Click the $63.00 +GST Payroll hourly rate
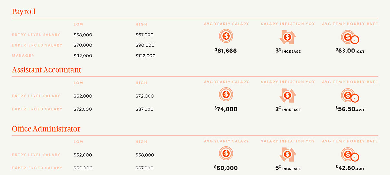The height and width of the screenshot is (175, 390). [x=350, y=51]
